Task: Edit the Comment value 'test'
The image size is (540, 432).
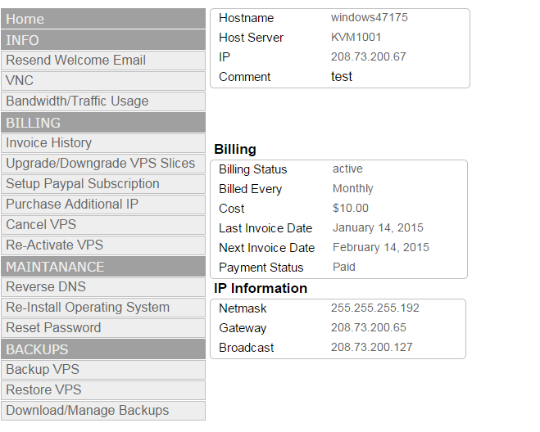Action: click(x=342, y=76)
